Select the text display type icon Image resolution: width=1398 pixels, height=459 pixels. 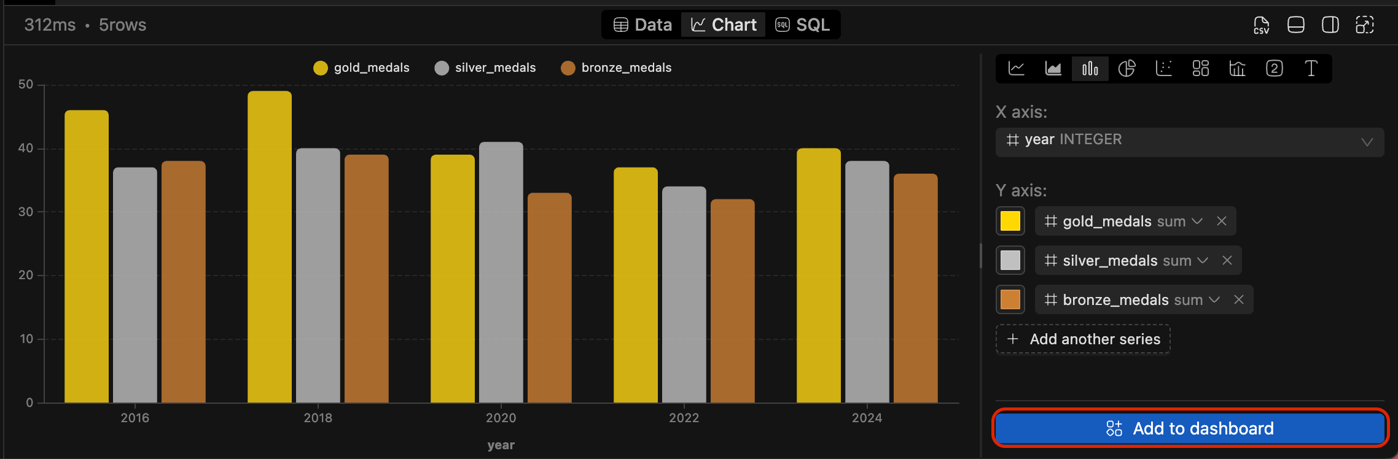1311,69
